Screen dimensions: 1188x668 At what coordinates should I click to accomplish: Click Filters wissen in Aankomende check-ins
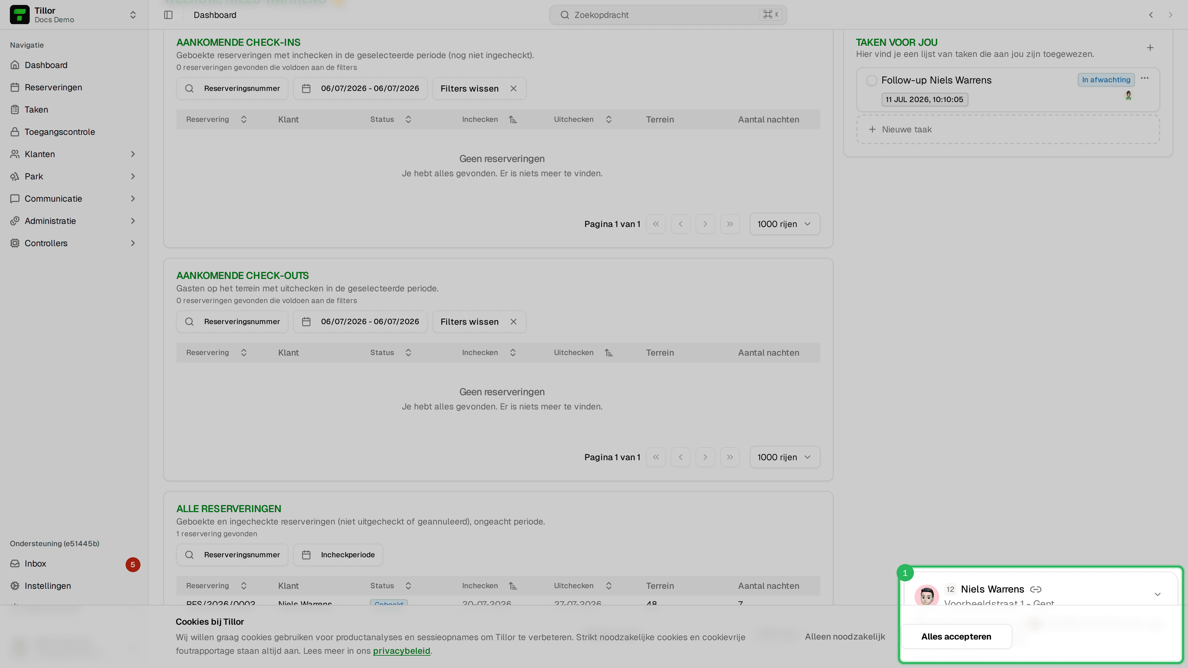point(479,88)
